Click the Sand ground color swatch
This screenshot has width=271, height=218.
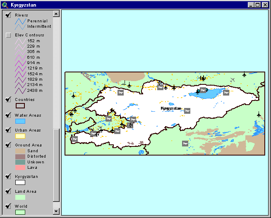pyautogui.click(x=20, y=151)
